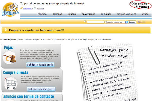Image resolution: width=152 pixels, height=101 pixels.
Task: Open the AYUDA menu item
Action: 145,14
